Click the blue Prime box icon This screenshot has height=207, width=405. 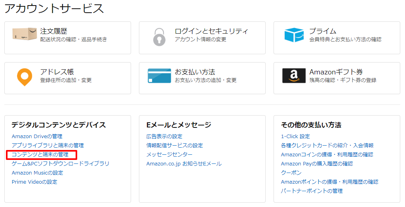(x=294, y=34)
